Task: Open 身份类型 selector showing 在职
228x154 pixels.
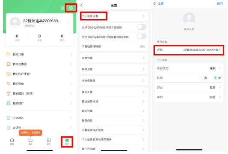Action: click(x=189, y=68)
